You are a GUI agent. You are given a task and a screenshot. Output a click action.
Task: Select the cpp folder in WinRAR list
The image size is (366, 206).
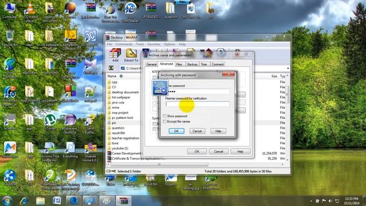click(114, 82)
